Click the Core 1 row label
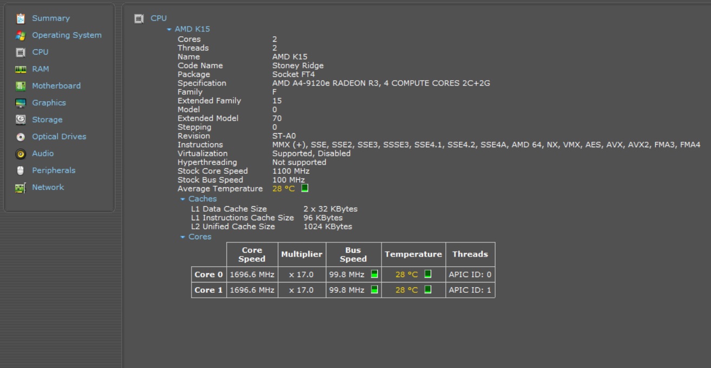 [x=209, y=290]
